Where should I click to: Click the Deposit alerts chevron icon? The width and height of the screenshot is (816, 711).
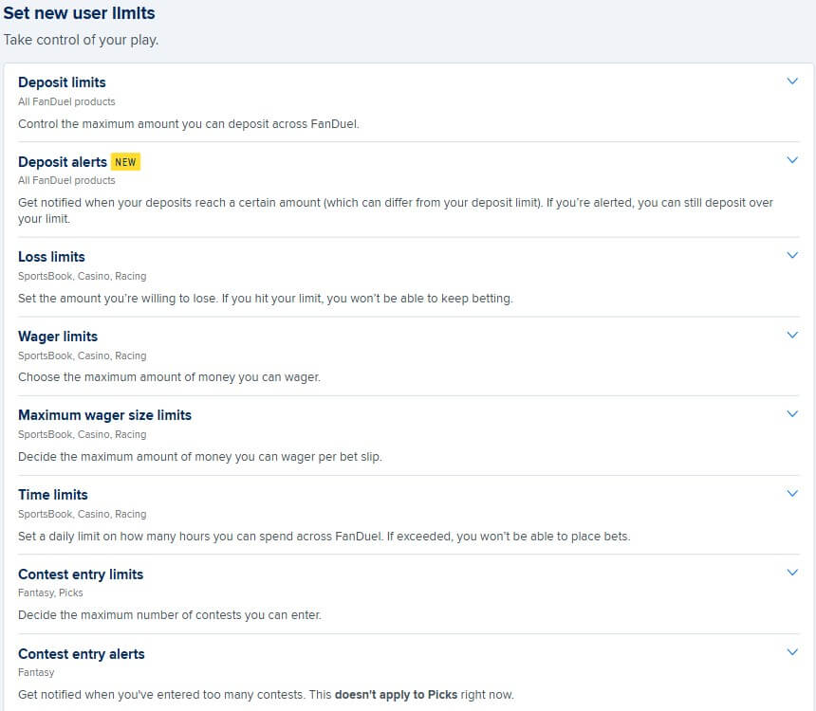792,161
